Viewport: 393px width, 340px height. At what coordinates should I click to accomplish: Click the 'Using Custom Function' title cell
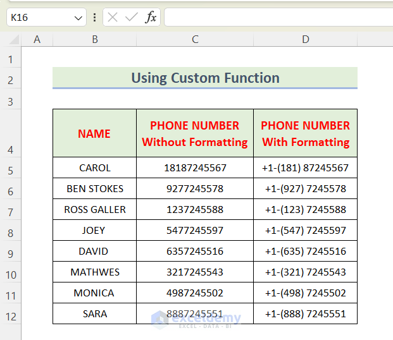click(205, 78)
